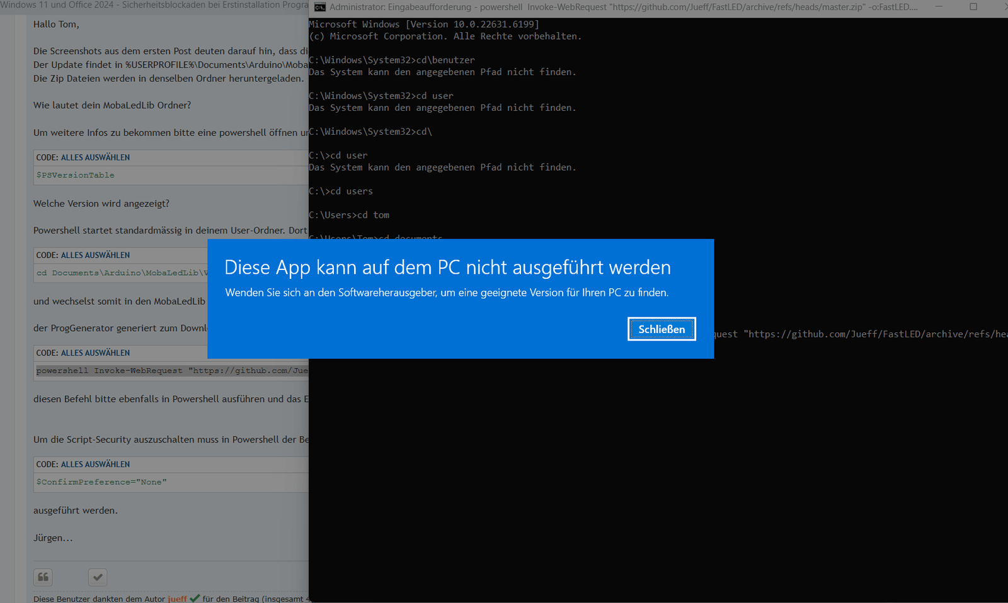Click ALLES AUSWÄHLEN above the cd Documents code
The height and width of the screenshot is (603, 1008).
pyautogui.click(x=95, y=255)
